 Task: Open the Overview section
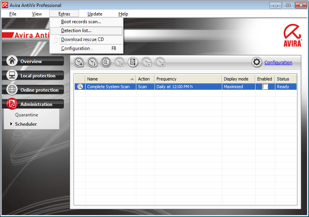click(x=33, y=61)
